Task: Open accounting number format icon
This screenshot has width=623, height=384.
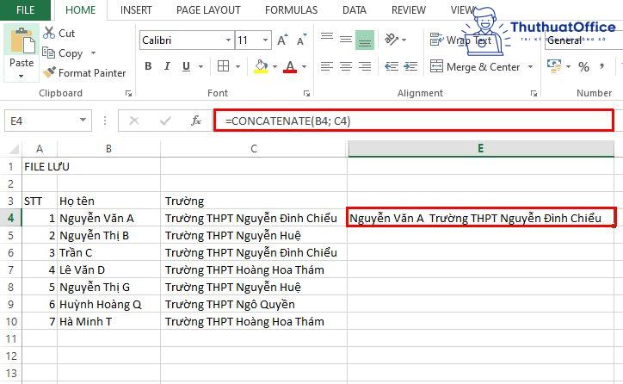Action: 554,66
